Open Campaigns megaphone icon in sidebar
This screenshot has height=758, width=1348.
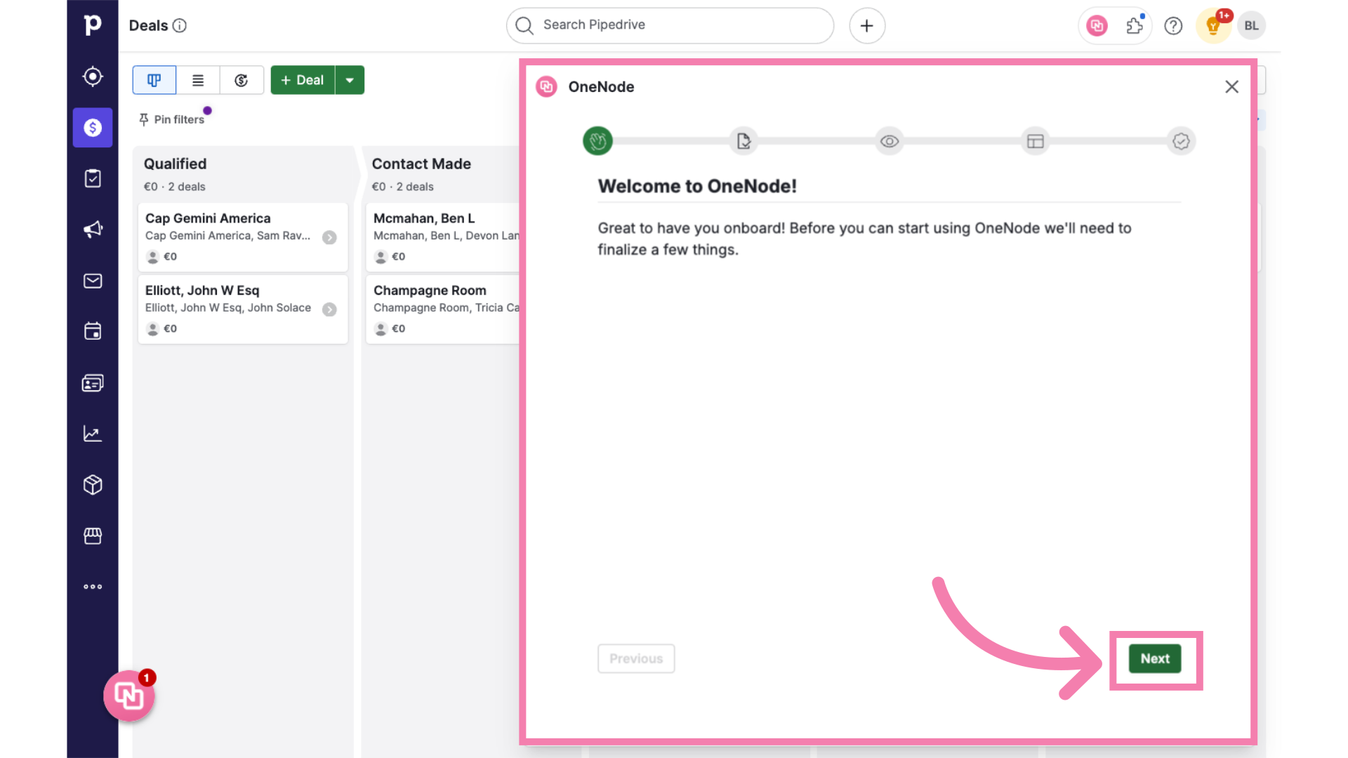click(93, 230)
